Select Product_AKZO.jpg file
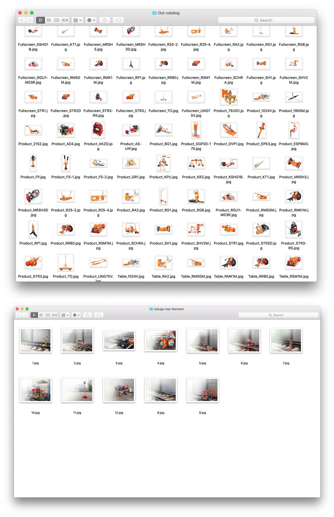Viewport: 334px width, 517px height. pyautogui.click(x=98, y=130)
